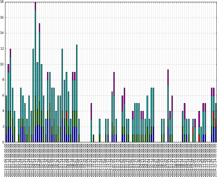
Task: Click the magenta-topped bar nearest the left edge
Action: tap(9, 68)
